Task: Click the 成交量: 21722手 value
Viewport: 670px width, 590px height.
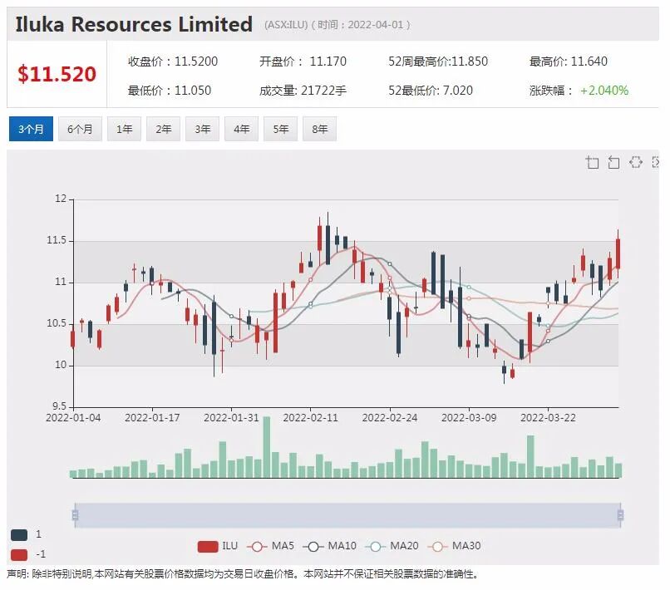Action: (303, 91)
